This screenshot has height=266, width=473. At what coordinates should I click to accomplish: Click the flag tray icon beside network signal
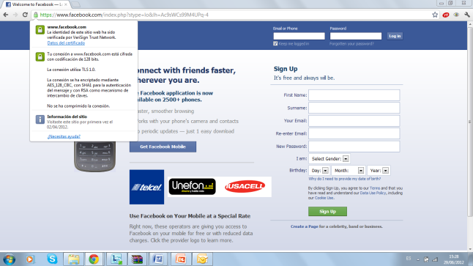pyautogui.click(x=426, y=259)
